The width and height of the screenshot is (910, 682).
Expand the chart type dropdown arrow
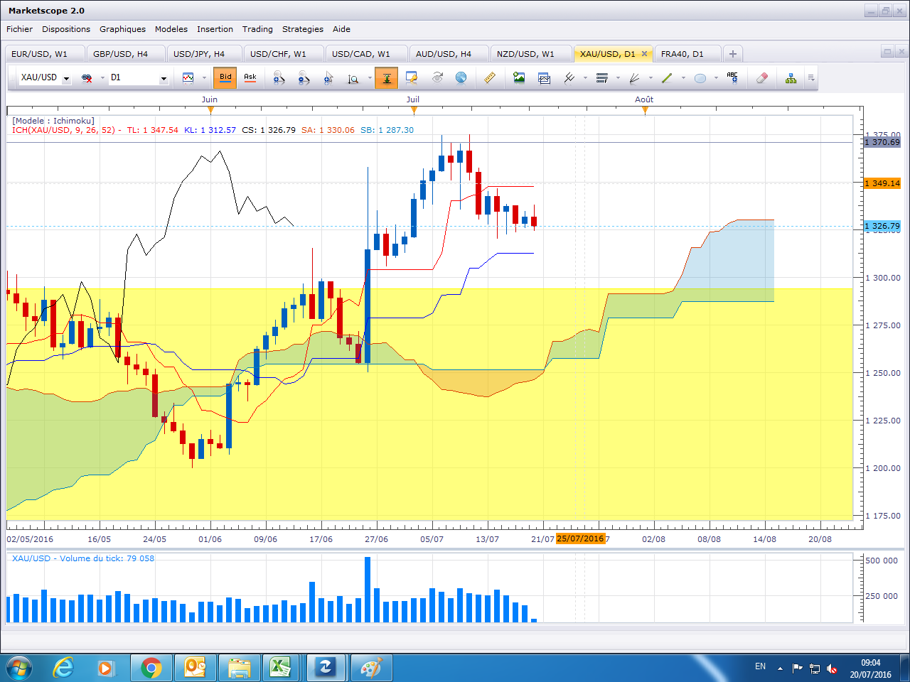tap(204, 78)
